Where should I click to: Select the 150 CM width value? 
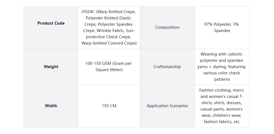coord(109,106)
